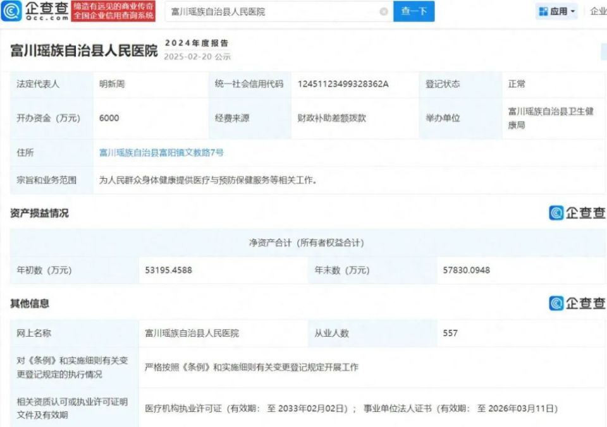Screen dimensions: 607x427
Task: Click legal representative name 明新周
Action: pos(112,83)
